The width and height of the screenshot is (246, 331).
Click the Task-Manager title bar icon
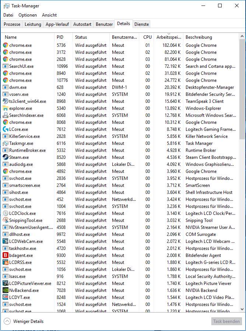[x=7, y=6]
